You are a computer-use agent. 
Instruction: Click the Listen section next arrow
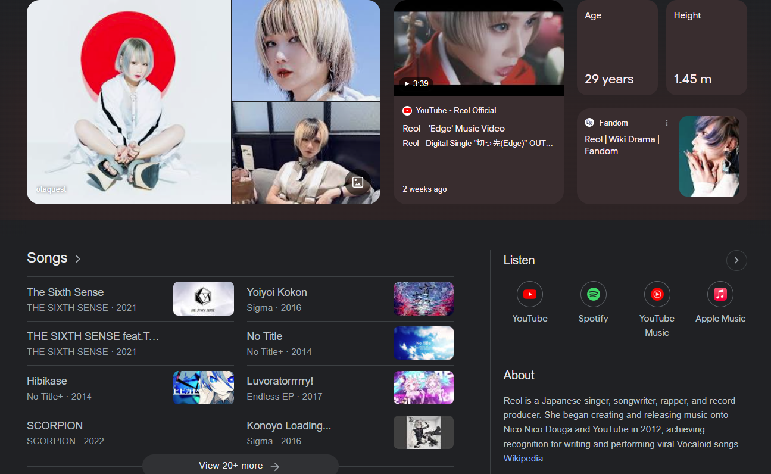(x=736, y=260)
